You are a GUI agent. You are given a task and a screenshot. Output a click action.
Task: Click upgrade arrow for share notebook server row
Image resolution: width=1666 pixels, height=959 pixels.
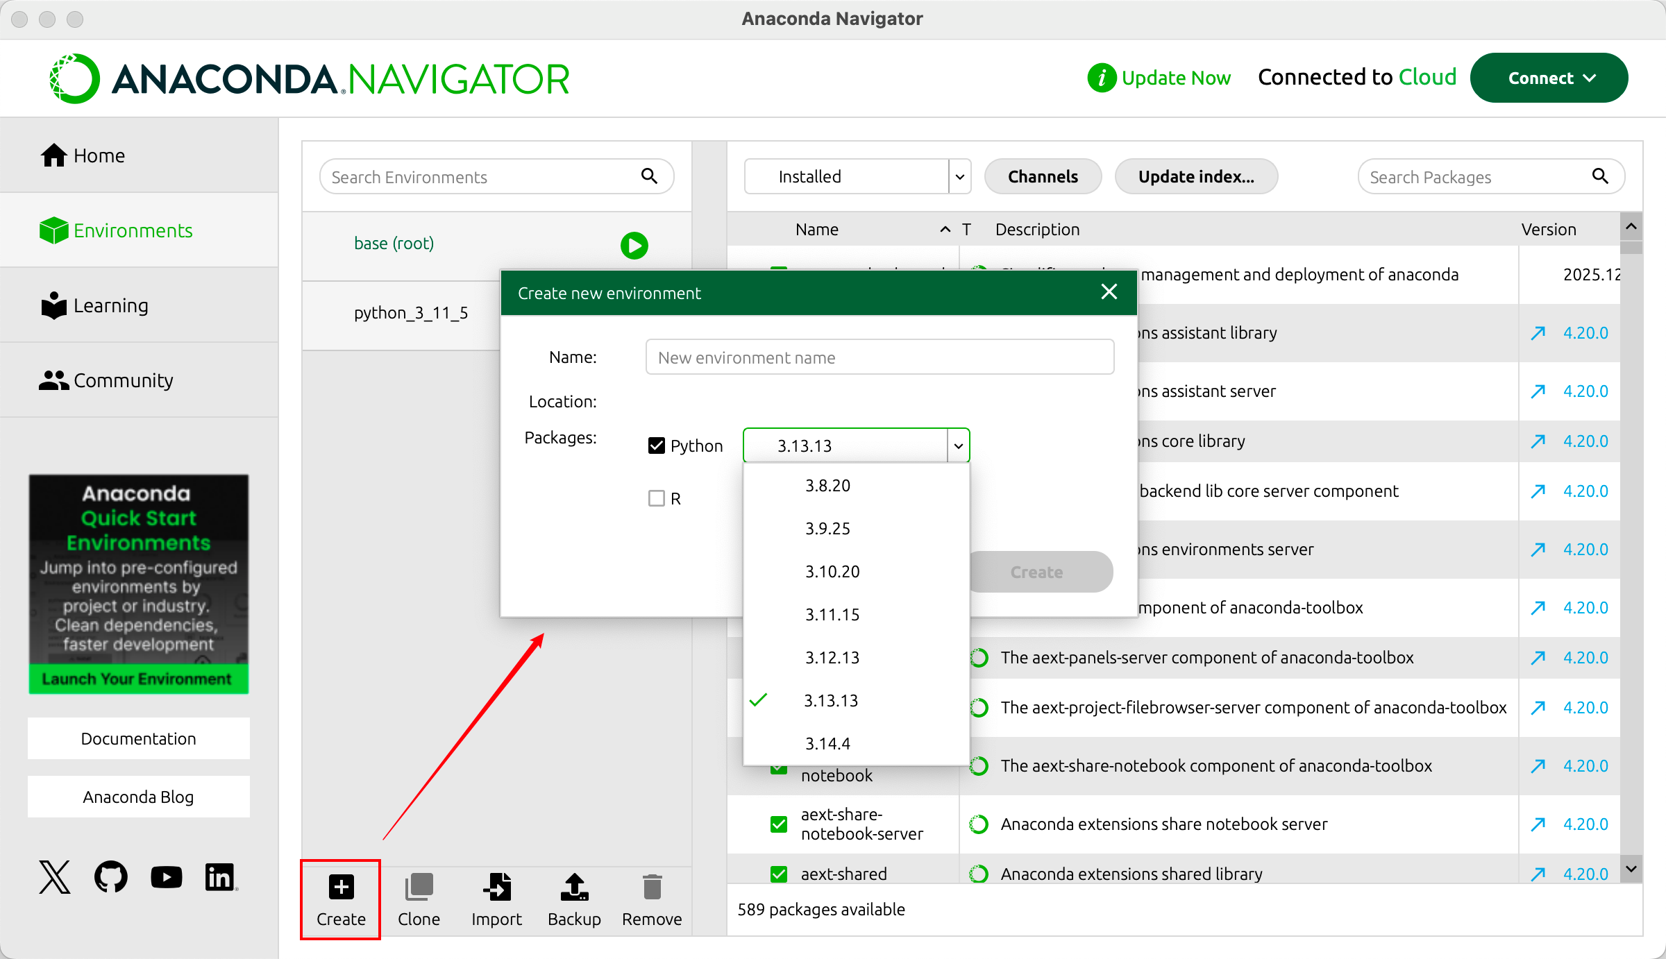click(x=1538, y=824)
